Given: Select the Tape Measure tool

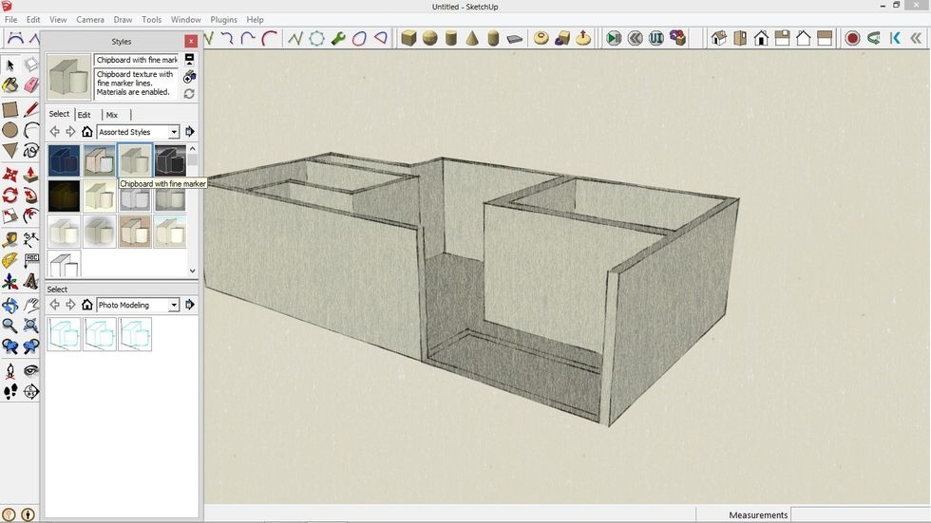Looking at the screenshot, I should coord(10,239).
